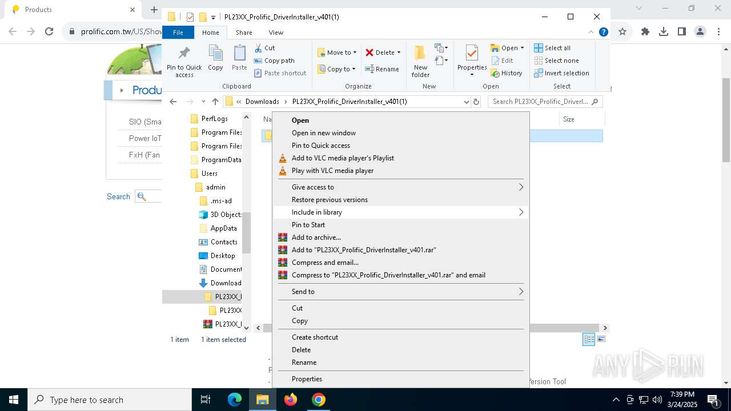Select the Desktop folder in tree
The image size is (731, 411).
[x=216, y=256]
